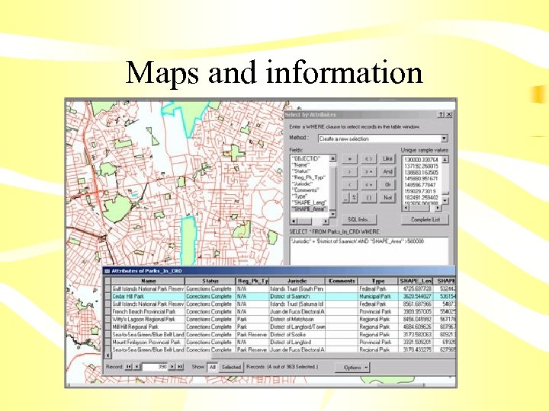Image resolution: width=549 pixels, height=411 pixels.
Task: Click down arrow of Fields list scrollbar
Action: pos(332,214)
